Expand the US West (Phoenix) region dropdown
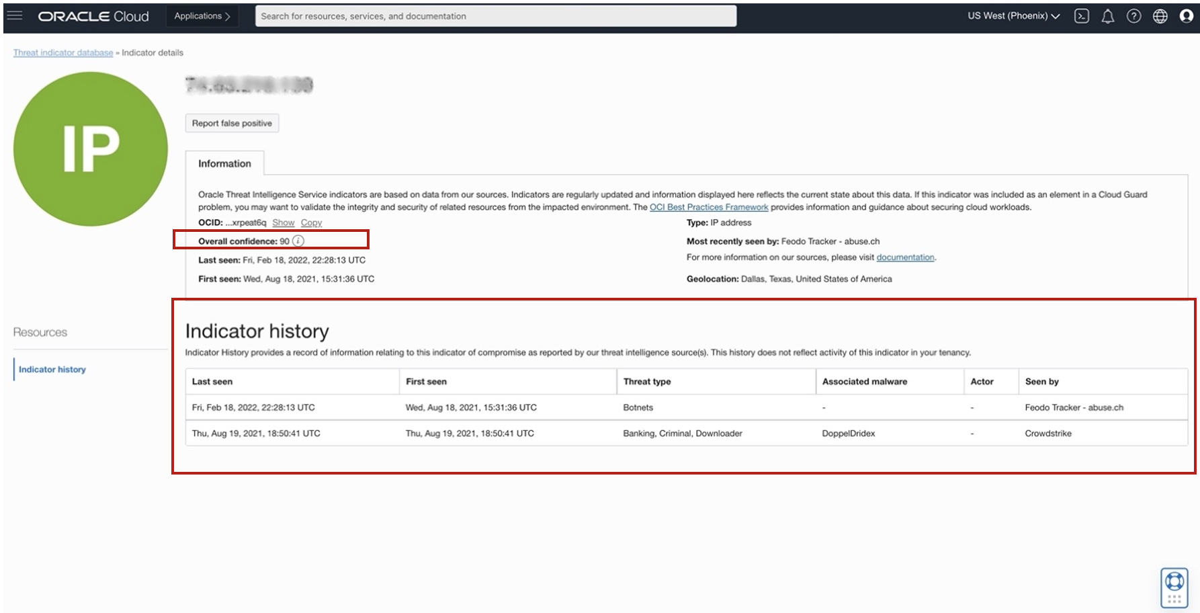The image size is (1200, 613). point(1013,16)
